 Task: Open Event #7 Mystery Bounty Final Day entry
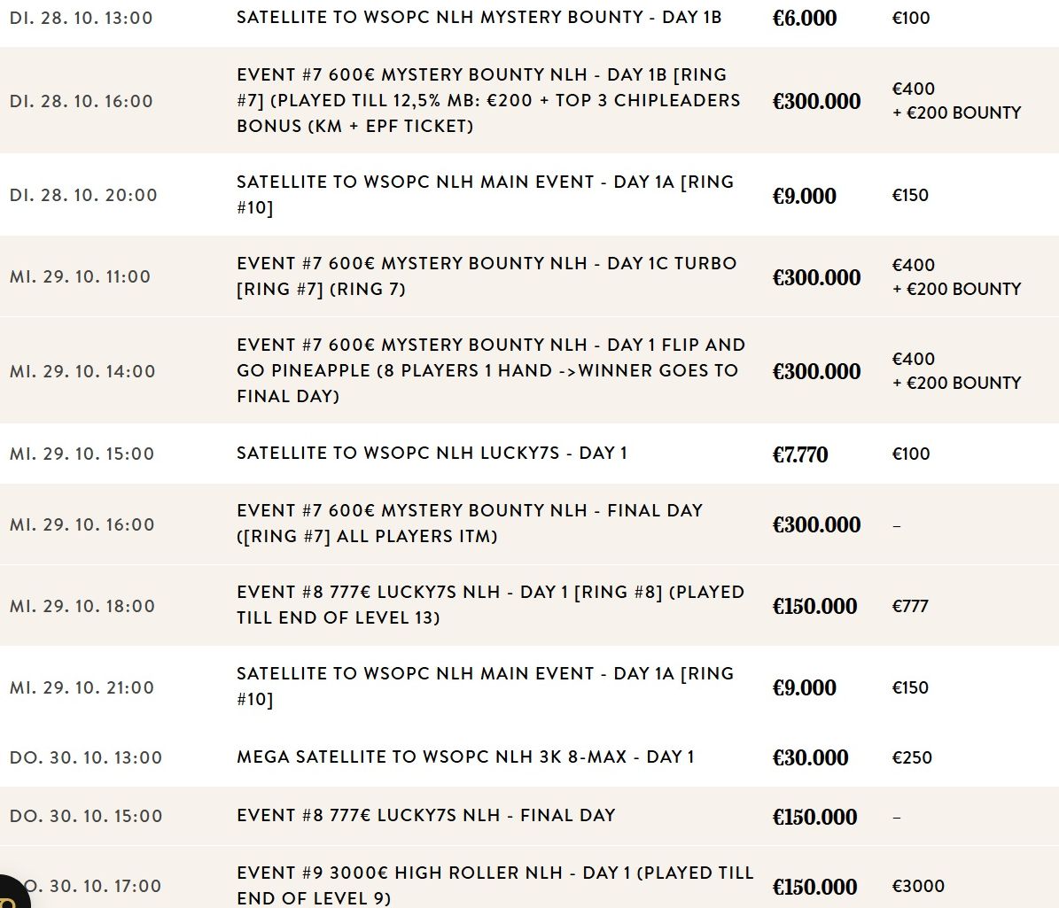tap(470, 523)
